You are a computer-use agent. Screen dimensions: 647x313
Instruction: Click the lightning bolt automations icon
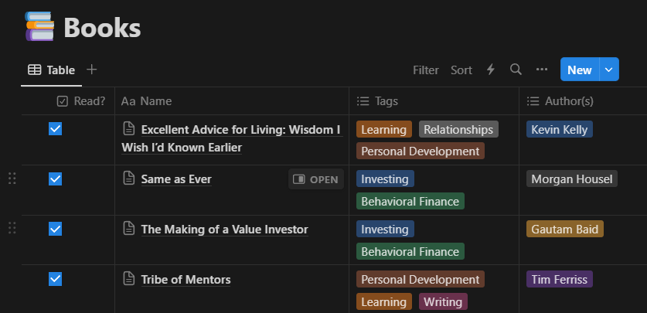[x=490, y=70]
